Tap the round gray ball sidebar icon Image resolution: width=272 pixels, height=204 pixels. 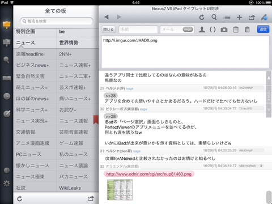7,171
